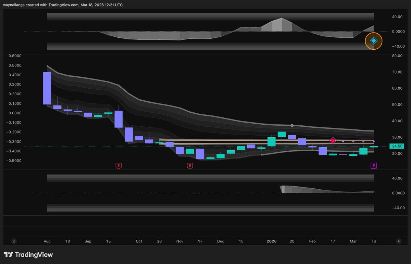Click the 60.00 price axis label
Screen dimensions: 411x264
(397, 88)
